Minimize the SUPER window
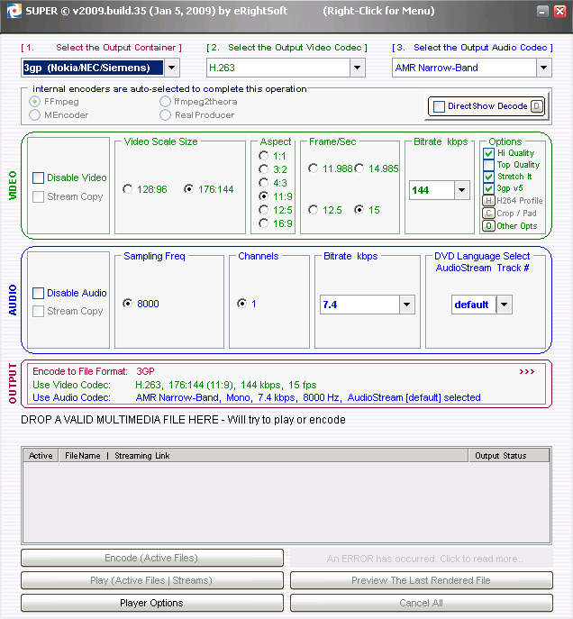Screen dimensions: 573x619 point(542,11)
